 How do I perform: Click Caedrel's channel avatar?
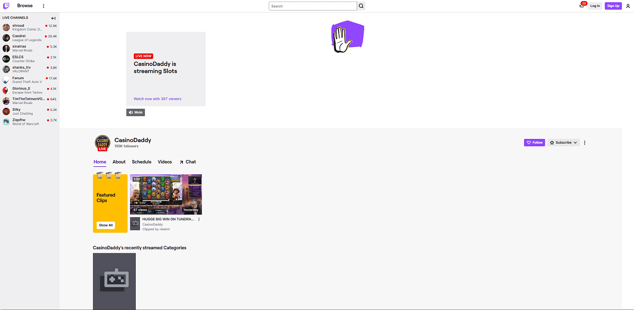point(6,38)
